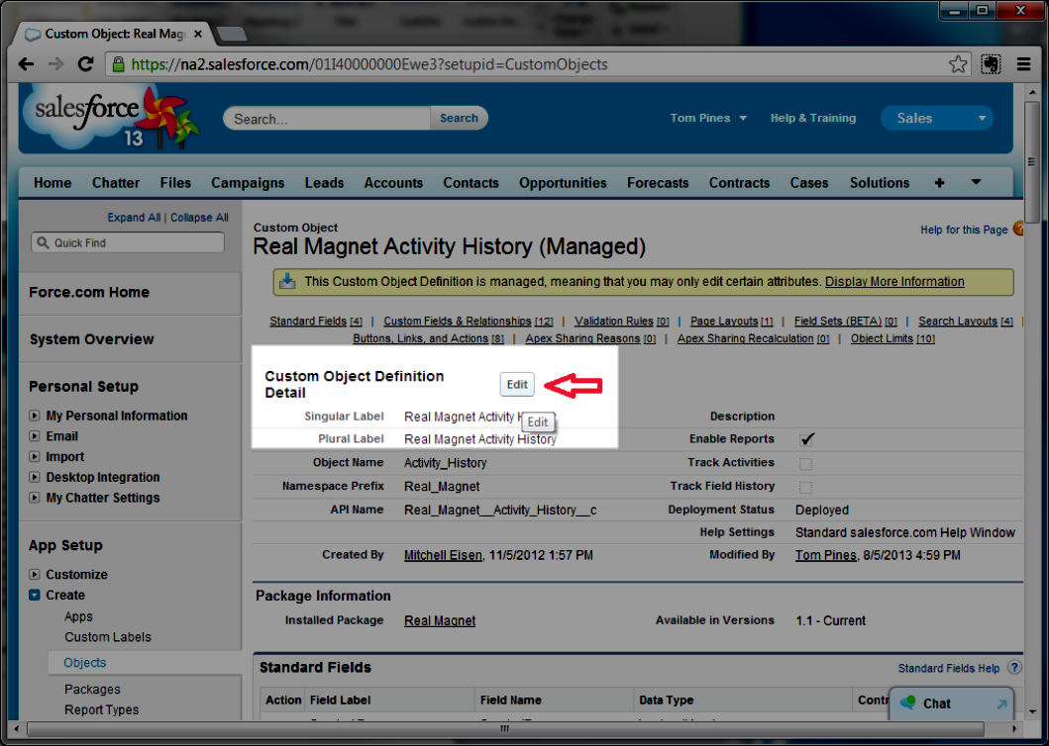
Task: Switch to the Campaigns tab
Action: pyautogui.click(x=248, y=182)
